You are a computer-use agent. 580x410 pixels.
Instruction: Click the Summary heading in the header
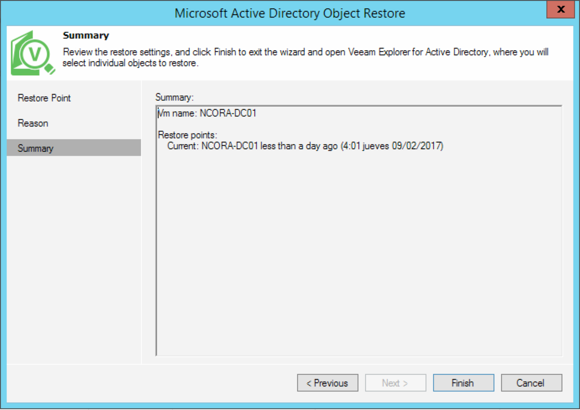[85, 35]
